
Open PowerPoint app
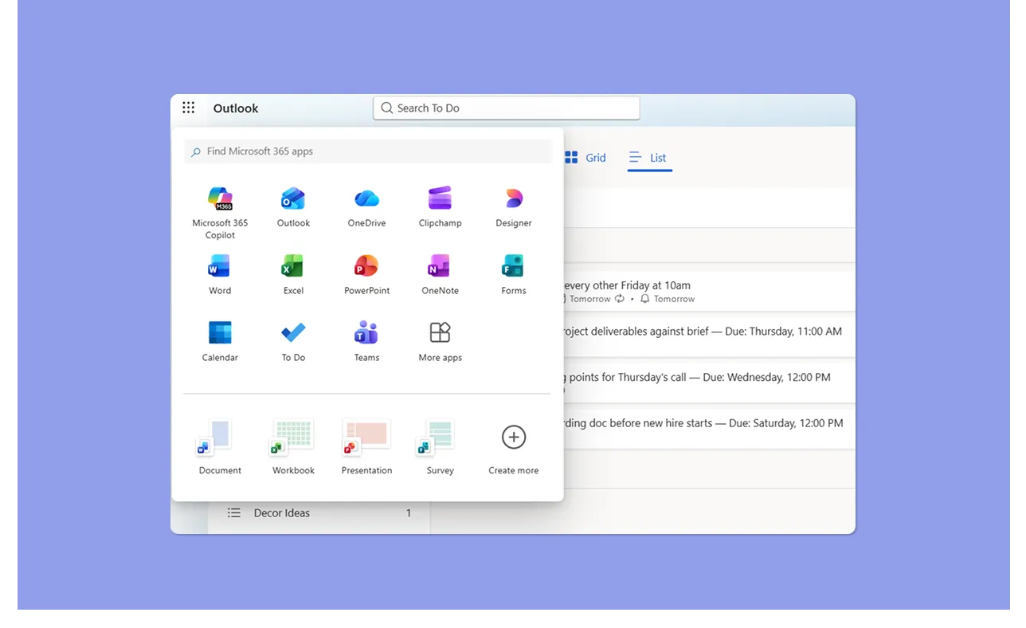click(366, 275)
